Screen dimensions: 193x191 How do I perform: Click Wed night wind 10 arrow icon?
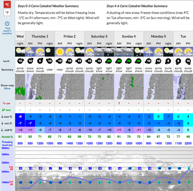tap(20, 61)
